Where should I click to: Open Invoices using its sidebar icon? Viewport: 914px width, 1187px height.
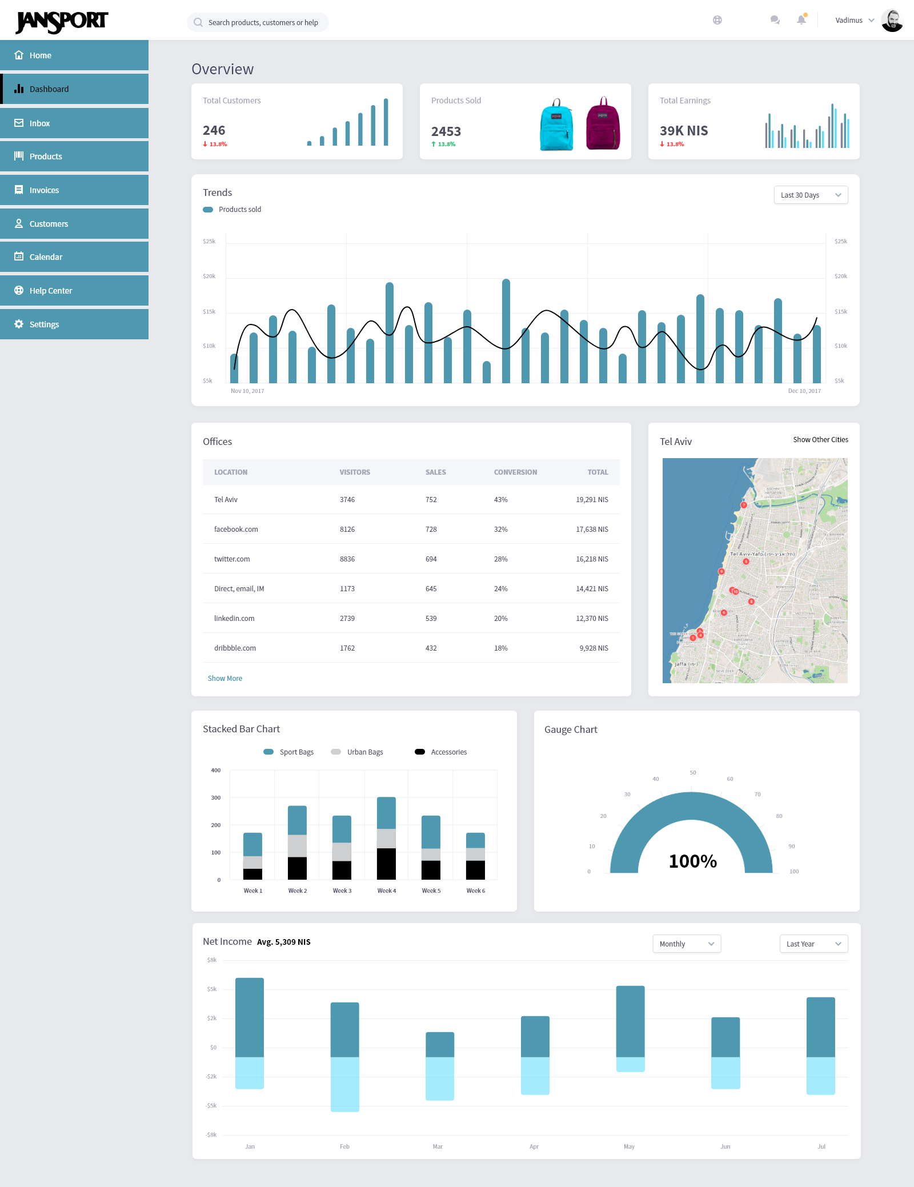point(19,189)
